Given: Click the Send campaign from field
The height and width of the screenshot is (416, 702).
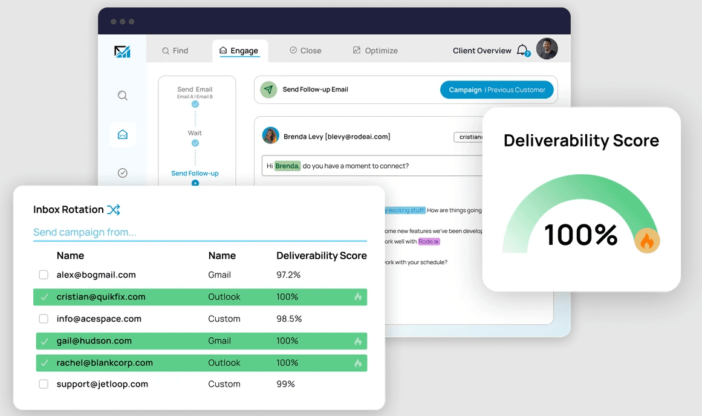Looking at the screenshot, I should tap(83, 232).
